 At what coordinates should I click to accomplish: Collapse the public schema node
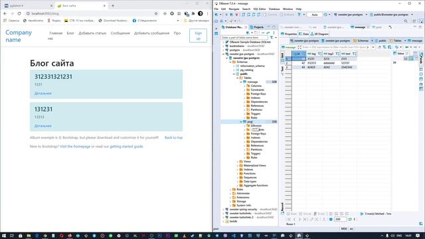pos(234,74)
